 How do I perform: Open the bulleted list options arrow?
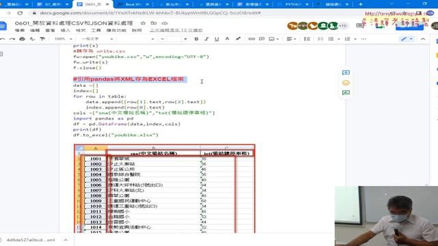point(339,39)
